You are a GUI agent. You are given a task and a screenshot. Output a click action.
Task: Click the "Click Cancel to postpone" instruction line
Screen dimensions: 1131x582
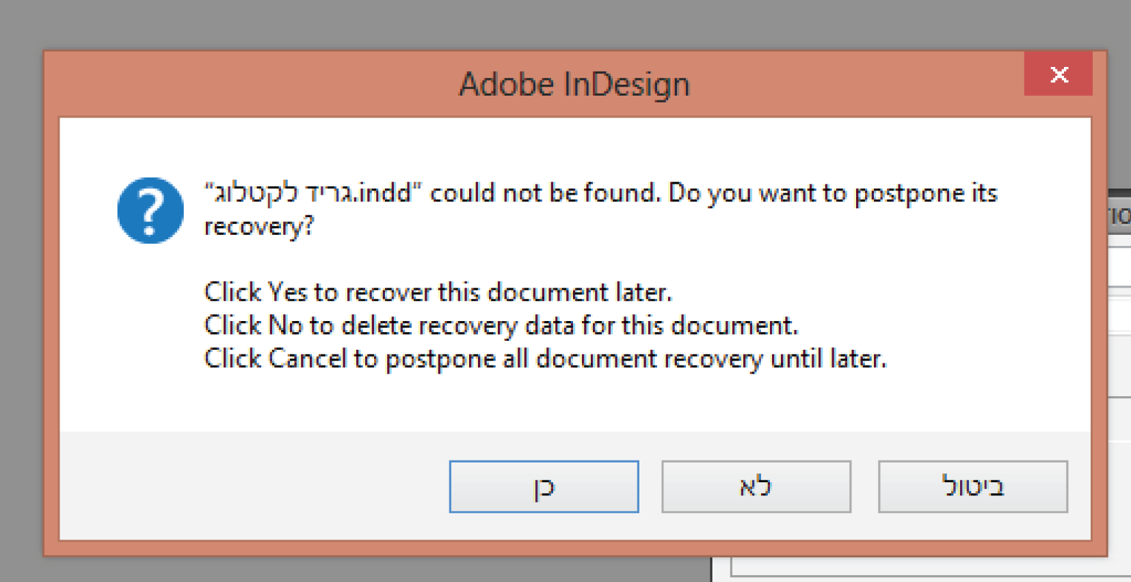546,359
